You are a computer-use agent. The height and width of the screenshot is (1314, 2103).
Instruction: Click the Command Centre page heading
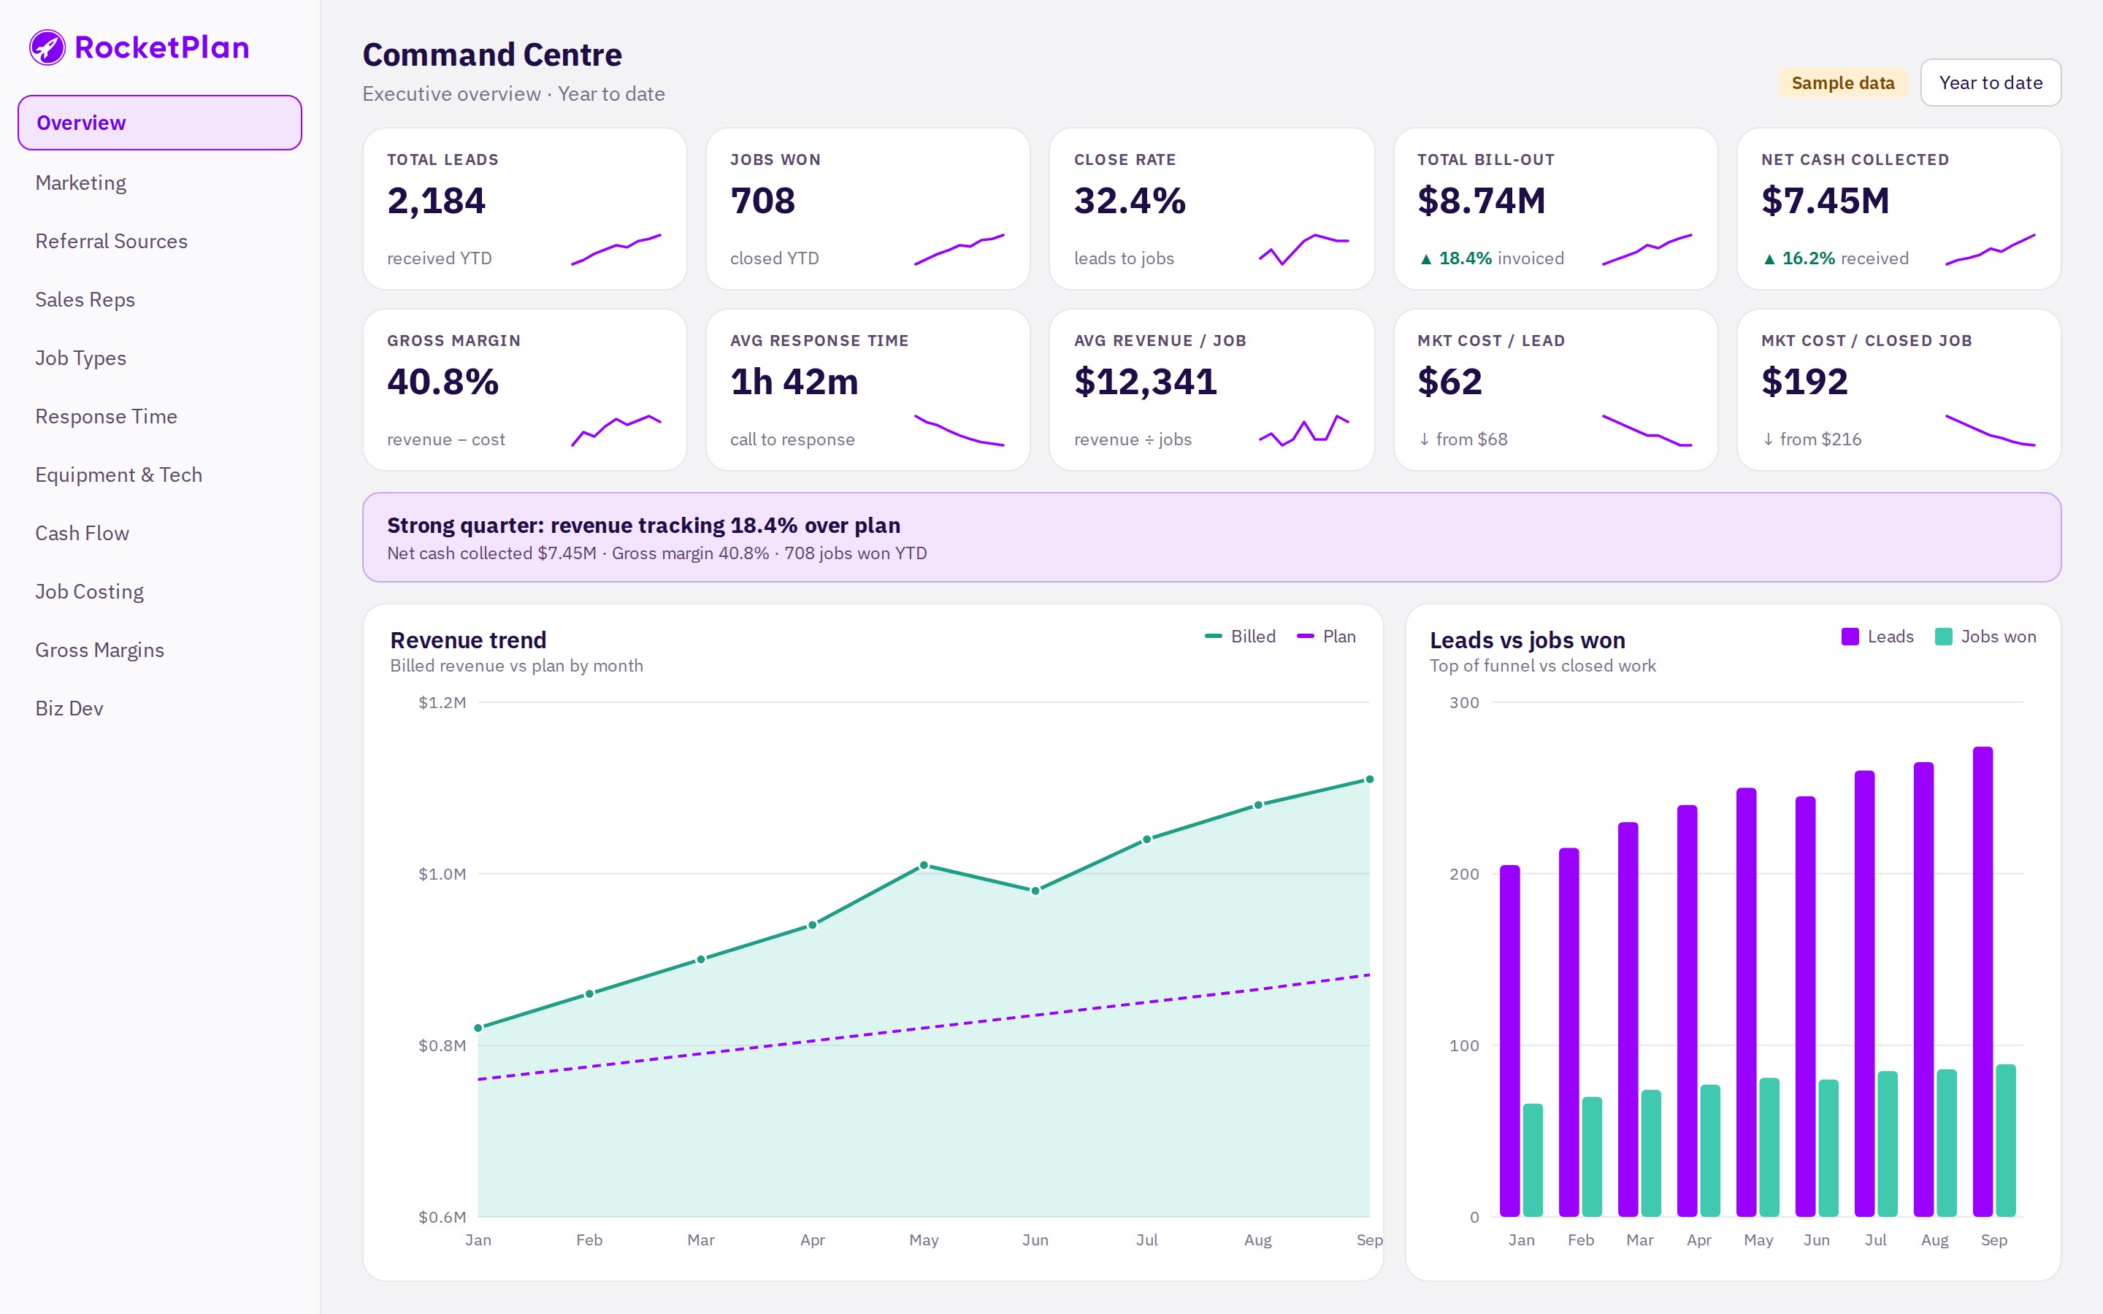492,55
